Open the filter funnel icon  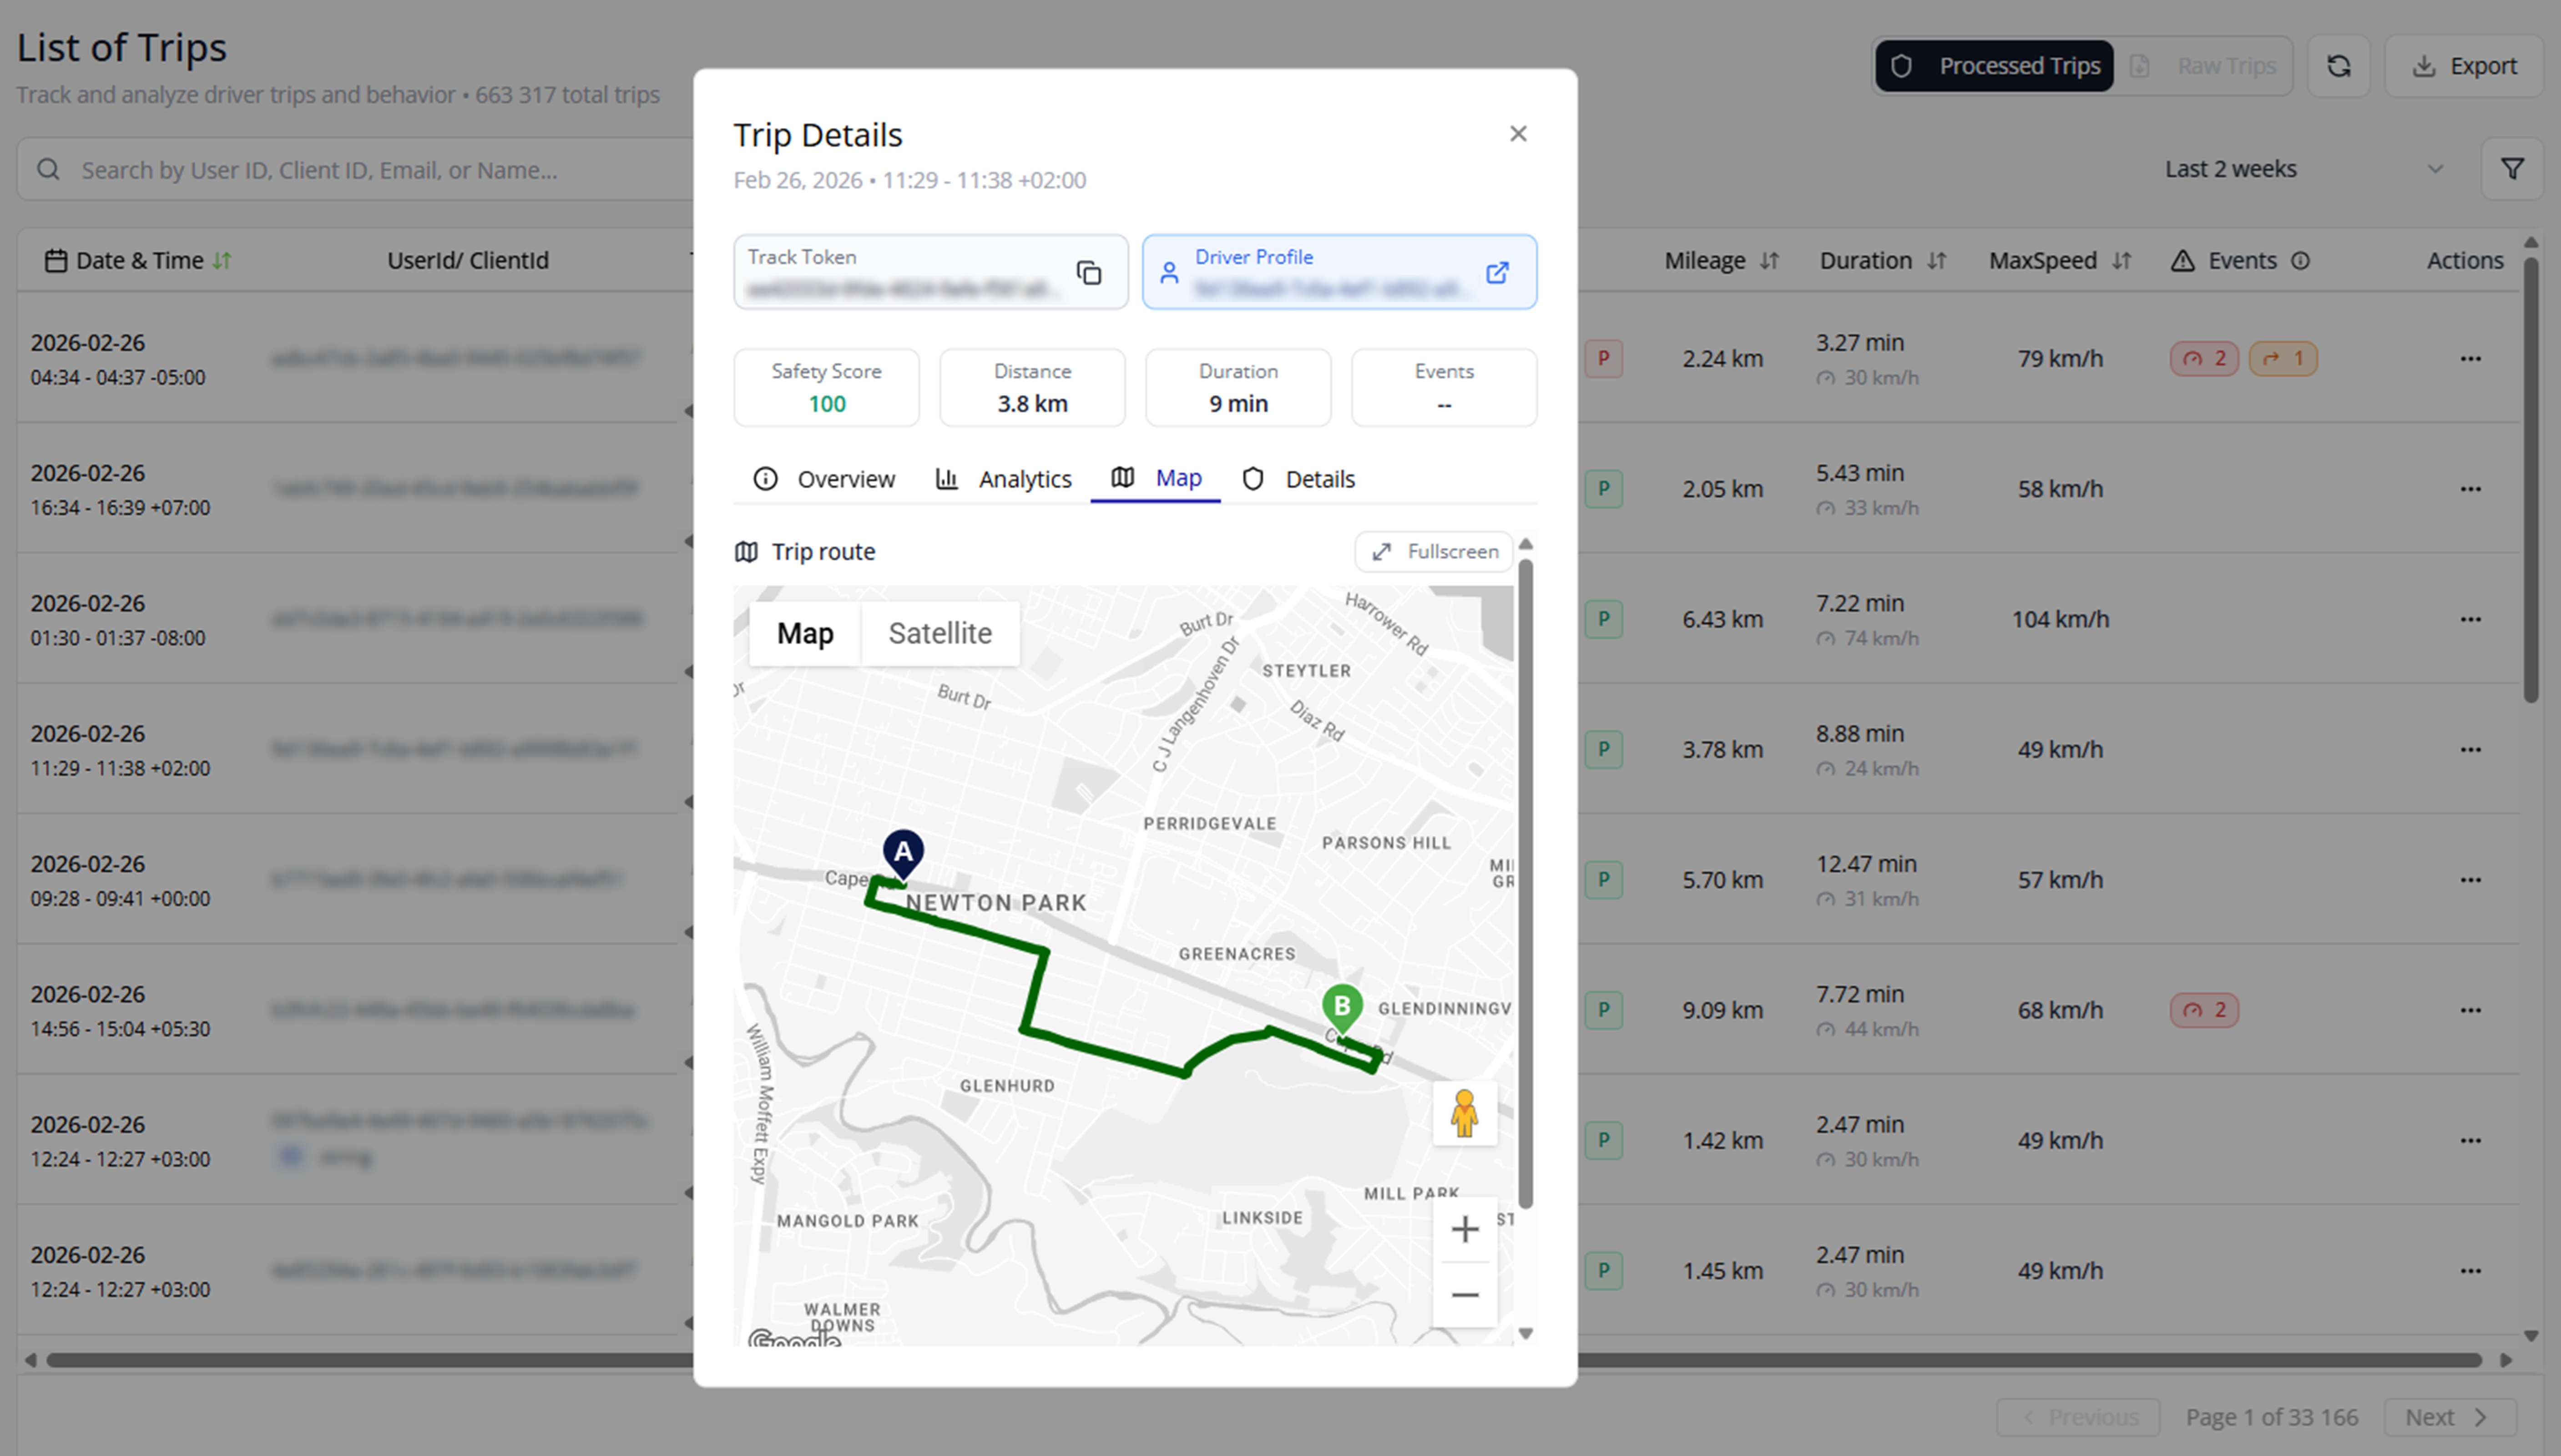(2512, 169)
